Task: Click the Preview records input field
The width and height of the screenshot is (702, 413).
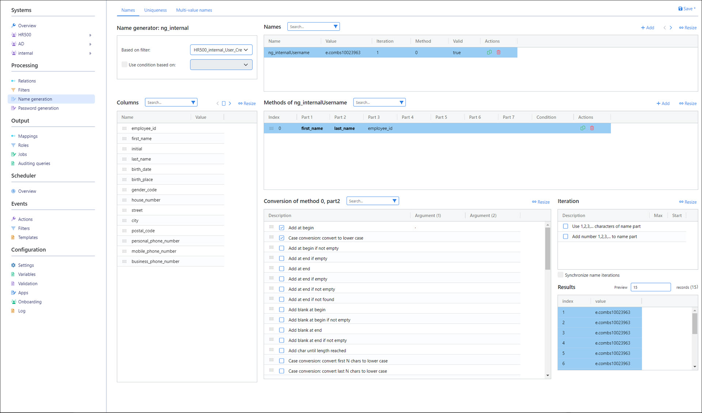Action: pos(650,287)
